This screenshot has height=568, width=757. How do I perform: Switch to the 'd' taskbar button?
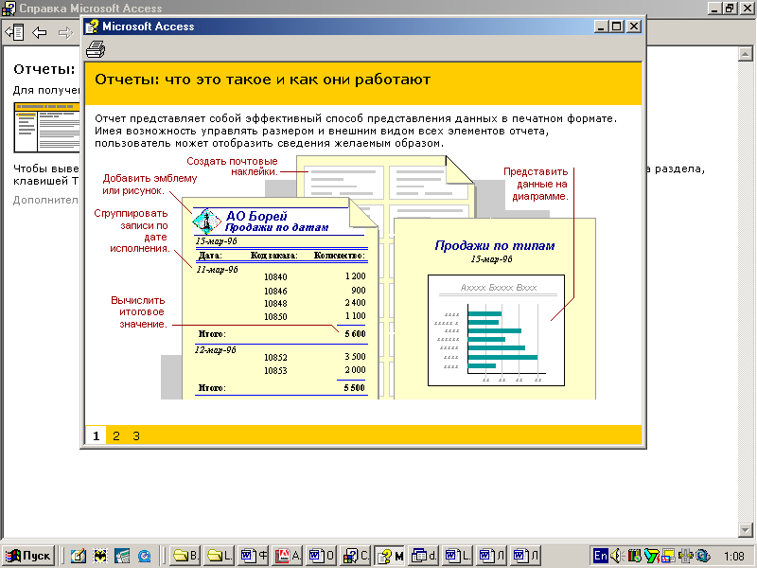coord(423,556)
